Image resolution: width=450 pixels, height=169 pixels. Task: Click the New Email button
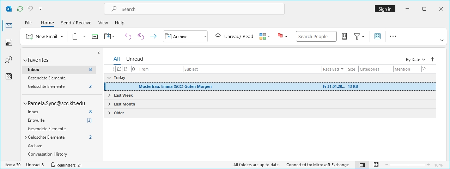pyautogui.click(x=42, y=36)
